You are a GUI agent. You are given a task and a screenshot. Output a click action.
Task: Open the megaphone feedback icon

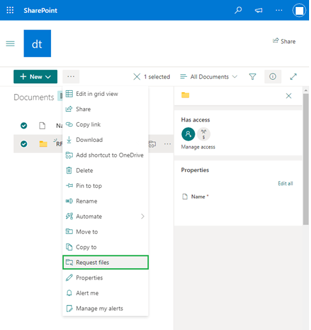point(259,10)
